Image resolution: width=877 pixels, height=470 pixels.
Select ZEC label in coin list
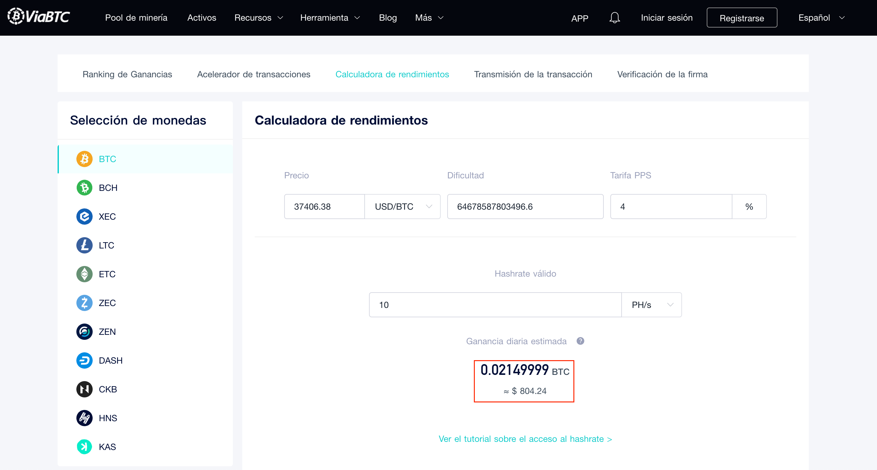tap(107, 303)
